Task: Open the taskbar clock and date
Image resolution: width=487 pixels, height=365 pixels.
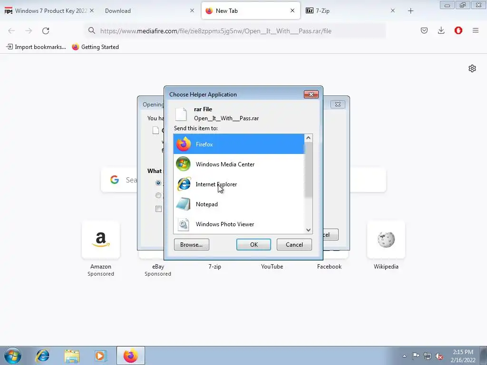Action: point(463,356)
